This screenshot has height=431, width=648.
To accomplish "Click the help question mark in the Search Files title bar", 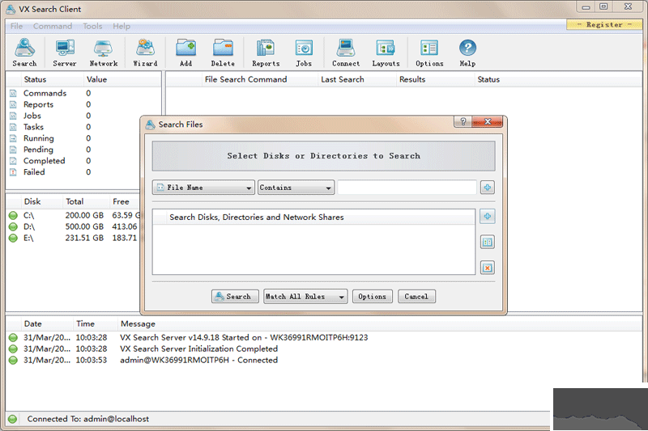I will tap(463, 121).
